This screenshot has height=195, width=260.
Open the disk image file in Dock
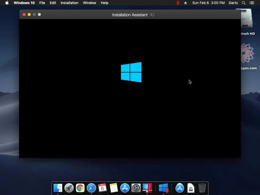pos(191,188)
